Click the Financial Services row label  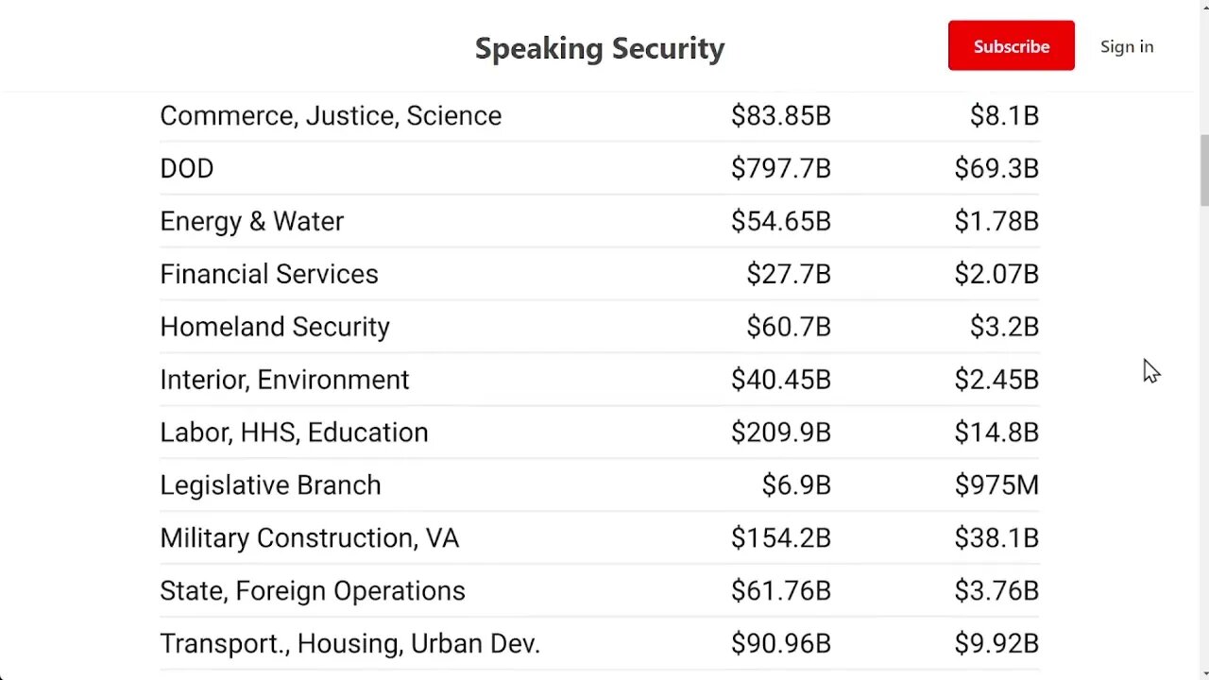(x=269, y=274)
